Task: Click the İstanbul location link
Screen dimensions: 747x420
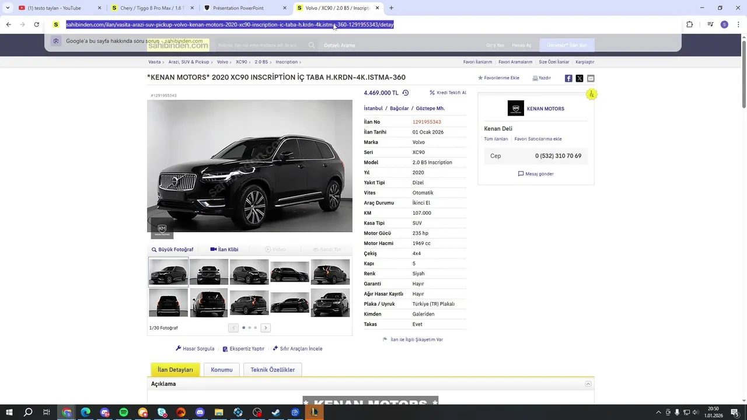Action: (373, 108)
